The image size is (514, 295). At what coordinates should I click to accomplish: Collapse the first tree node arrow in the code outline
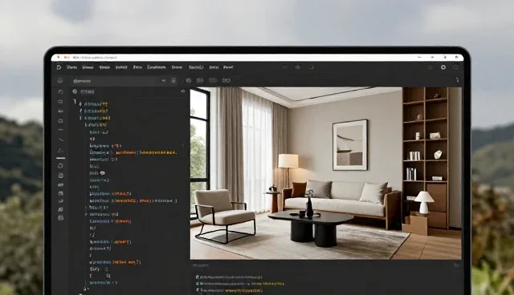point(80,104)
